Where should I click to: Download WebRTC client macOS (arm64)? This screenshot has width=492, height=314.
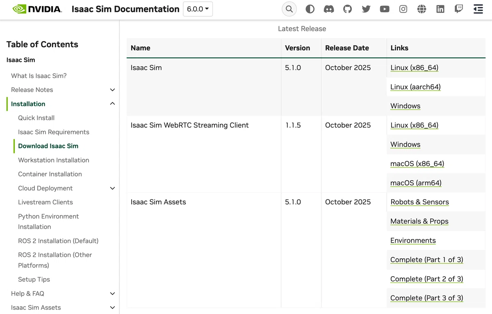click(416, 183)
